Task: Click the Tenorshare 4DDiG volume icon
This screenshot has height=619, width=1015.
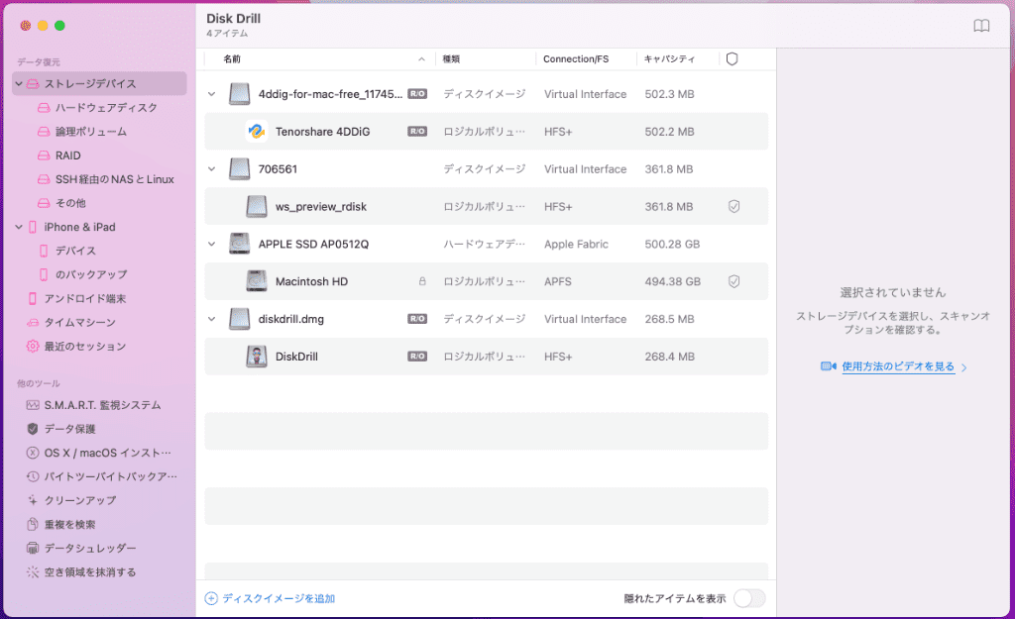Action: tap(257, 132)
